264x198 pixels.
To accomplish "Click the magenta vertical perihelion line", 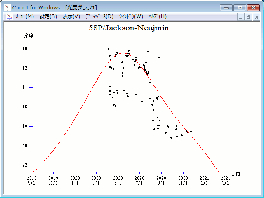I will point(127,124).
